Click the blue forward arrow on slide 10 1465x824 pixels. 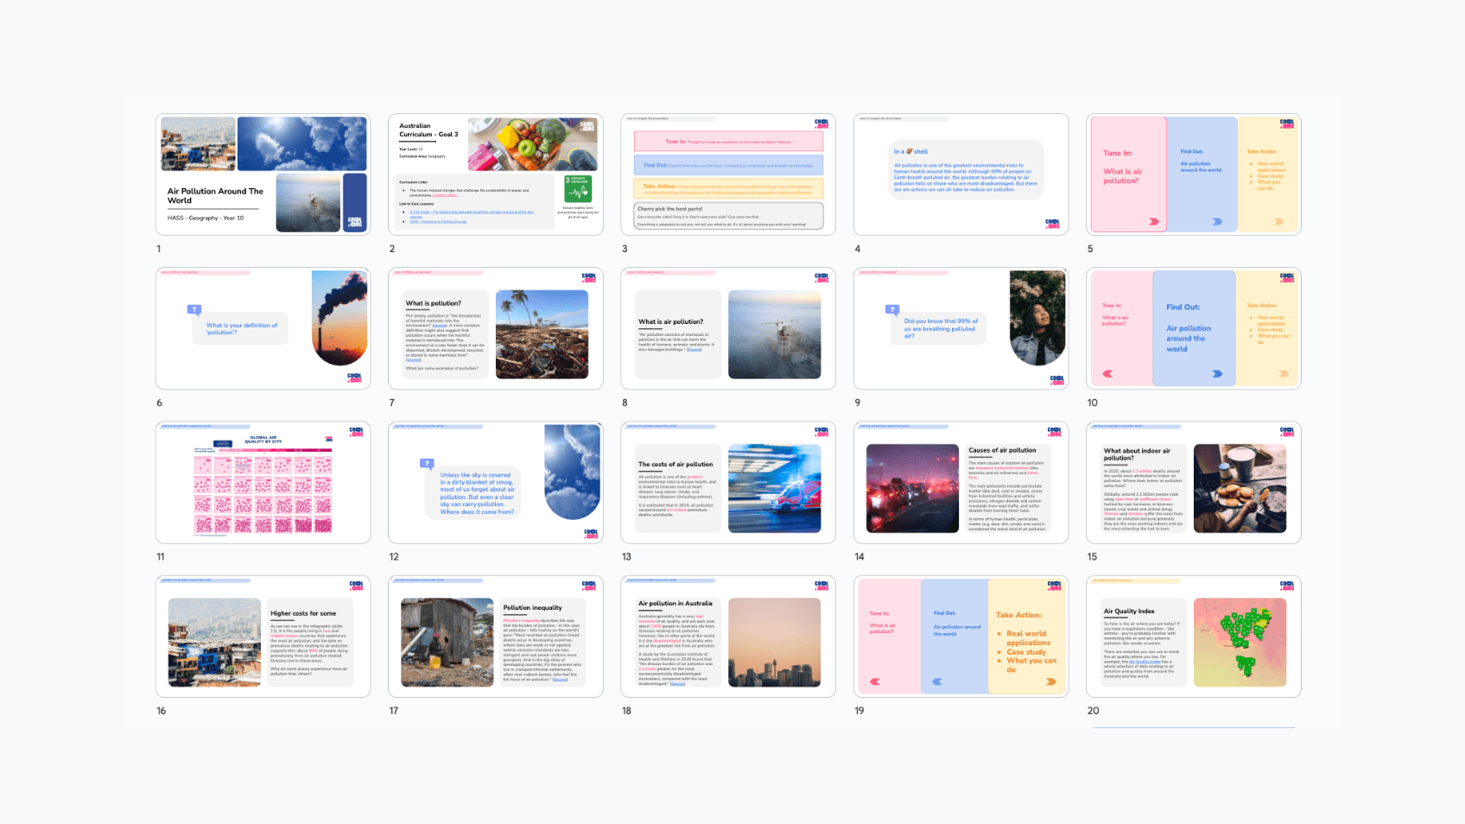point(1217,374)
